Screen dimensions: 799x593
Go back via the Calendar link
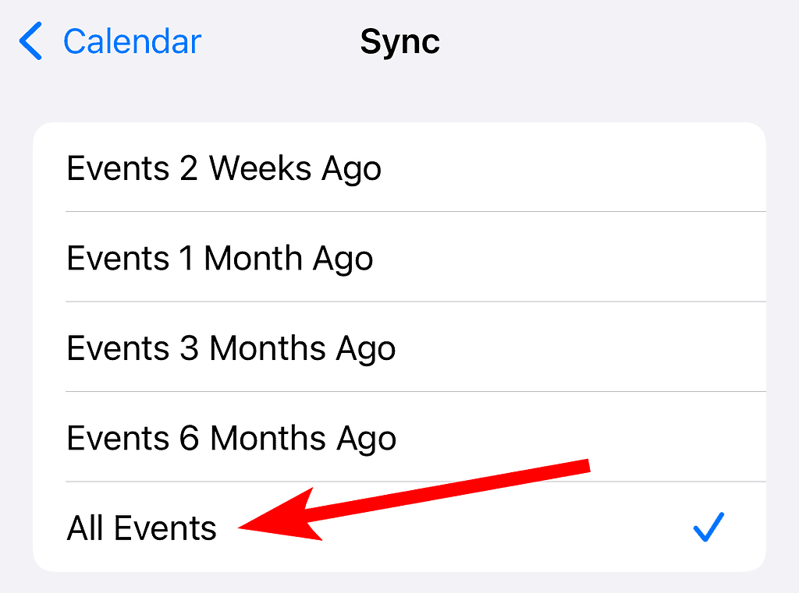click(x=132, y=41)
